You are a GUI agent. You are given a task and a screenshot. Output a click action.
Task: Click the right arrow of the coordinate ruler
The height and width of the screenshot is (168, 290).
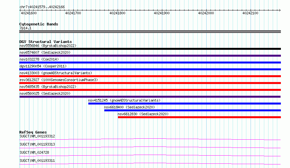pyautogui.click(x=280, y=10)
